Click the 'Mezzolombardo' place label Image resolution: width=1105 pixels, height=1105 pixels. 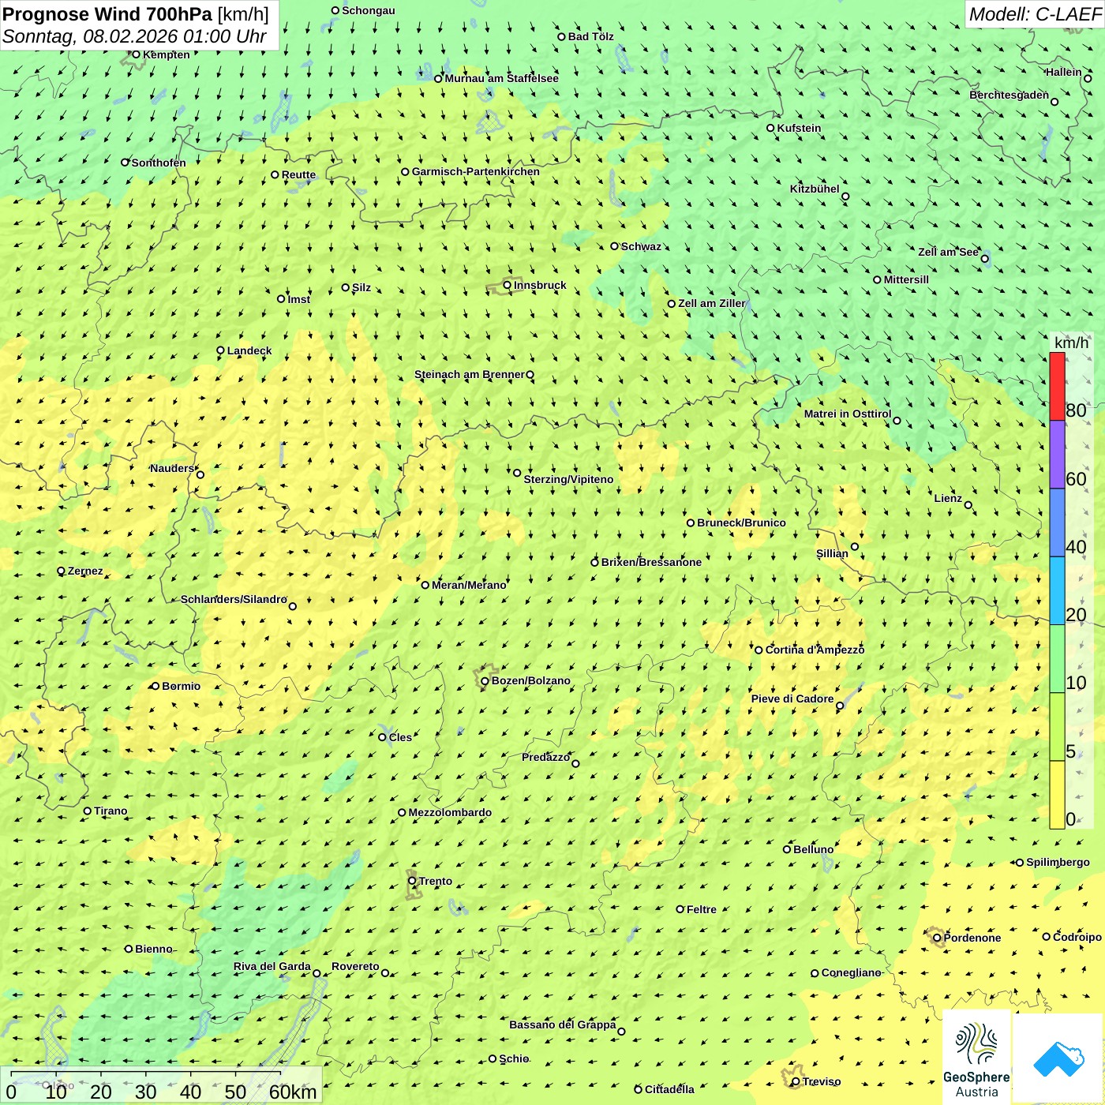450,812
